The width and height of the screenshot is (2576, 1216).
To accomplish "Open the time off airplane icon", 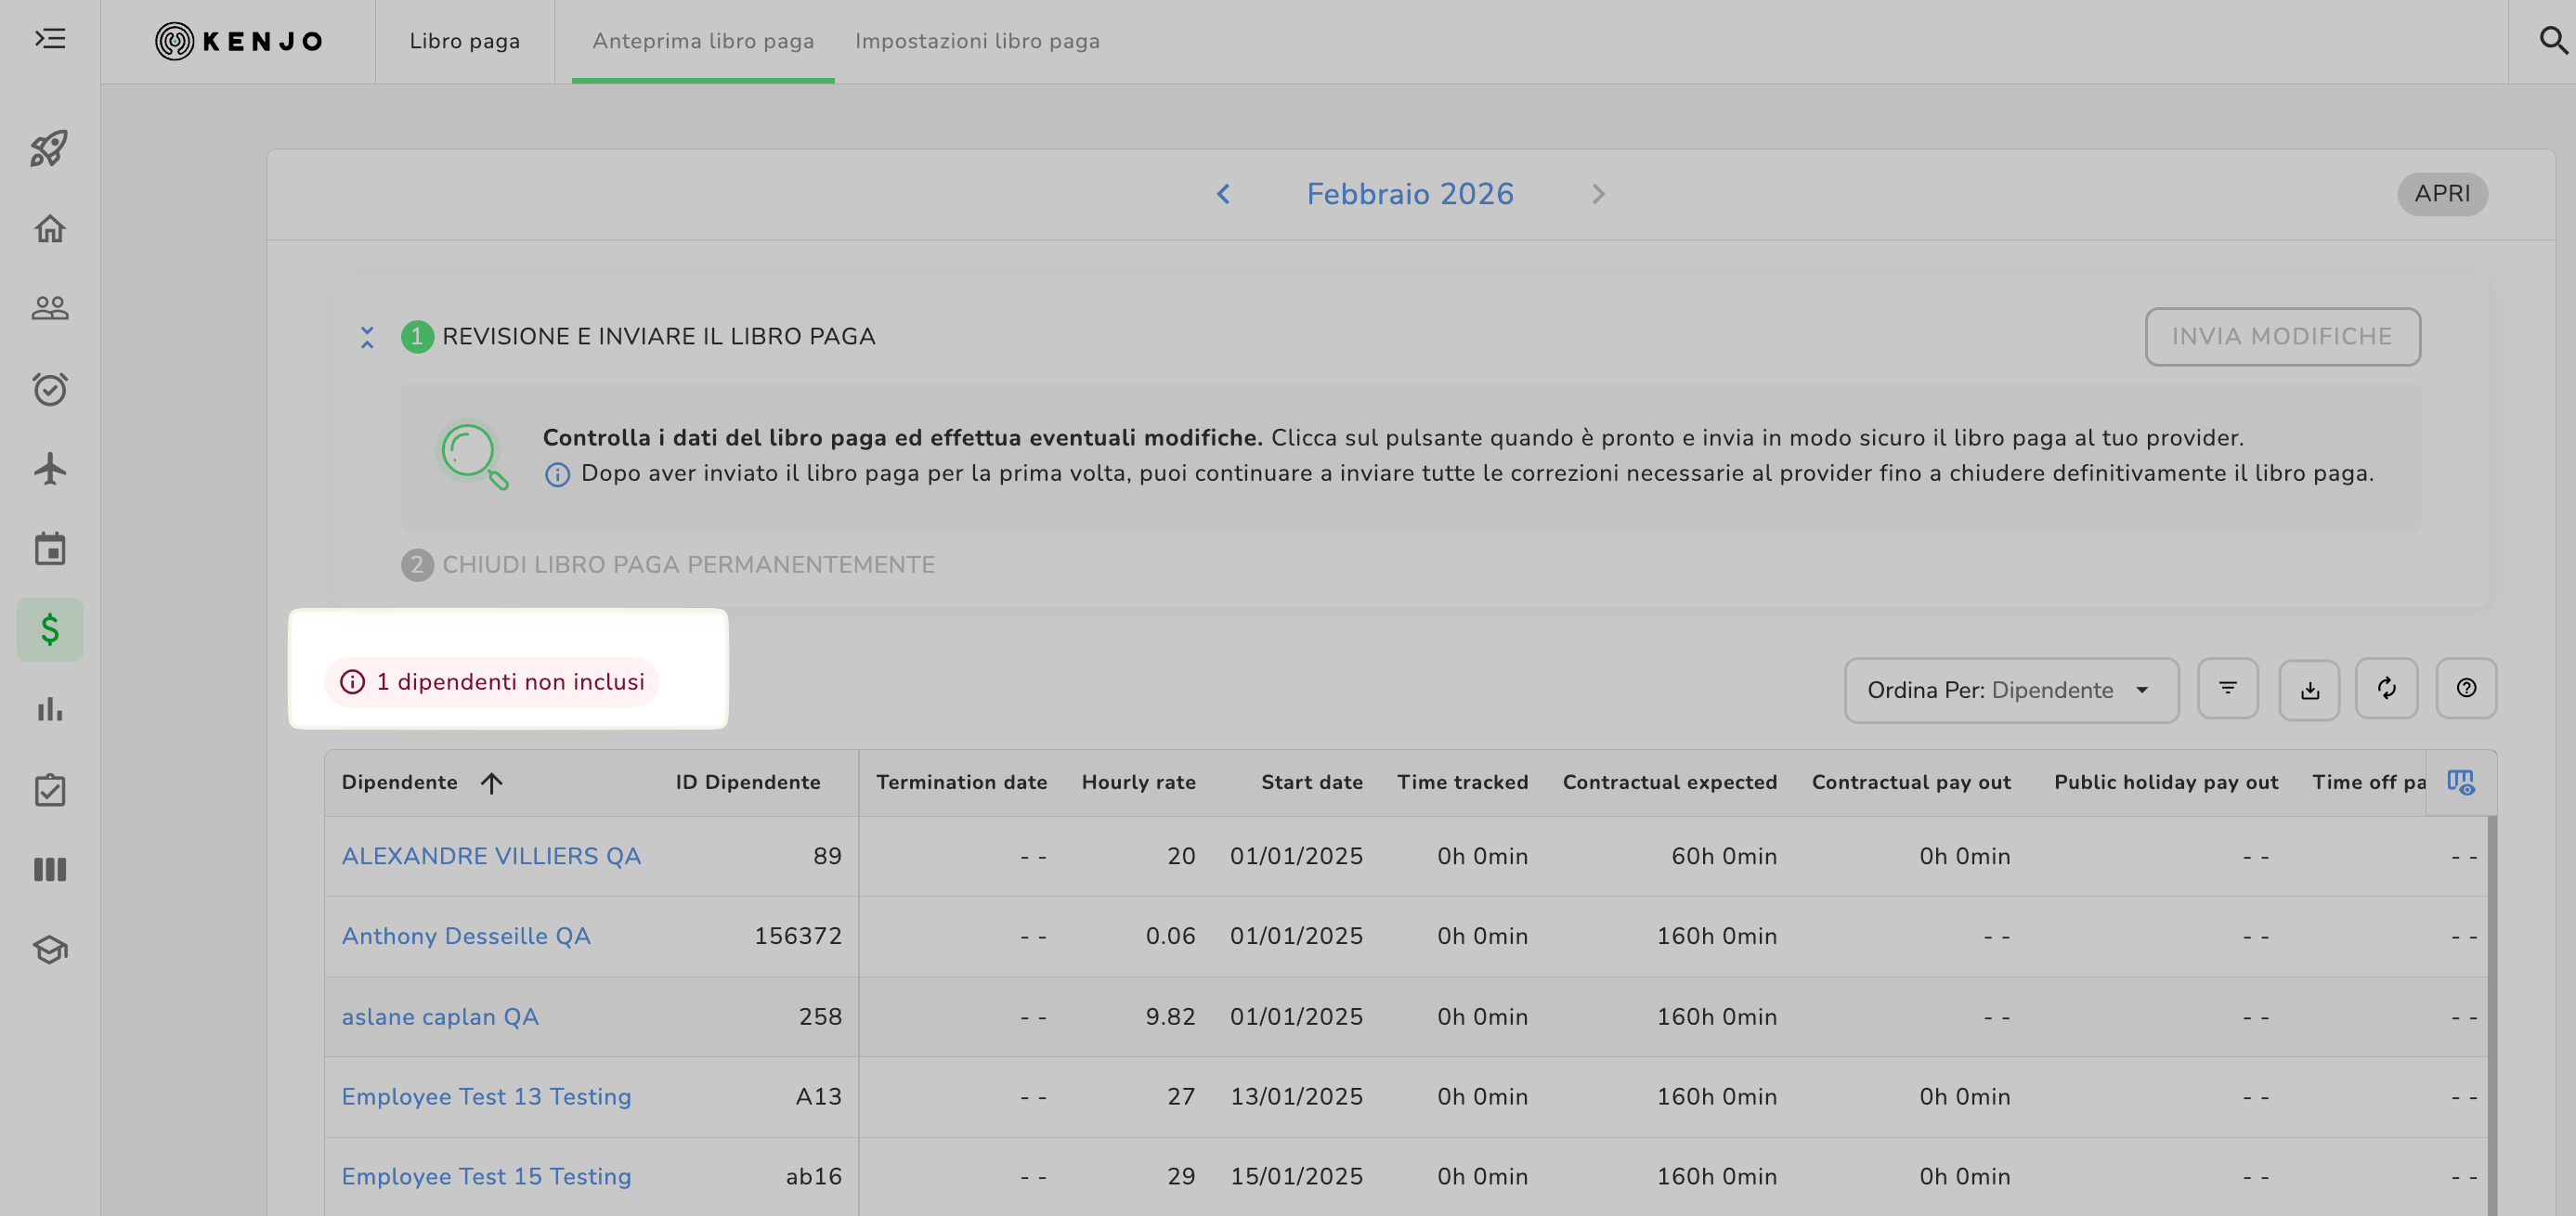I will [x=49, y=469].
